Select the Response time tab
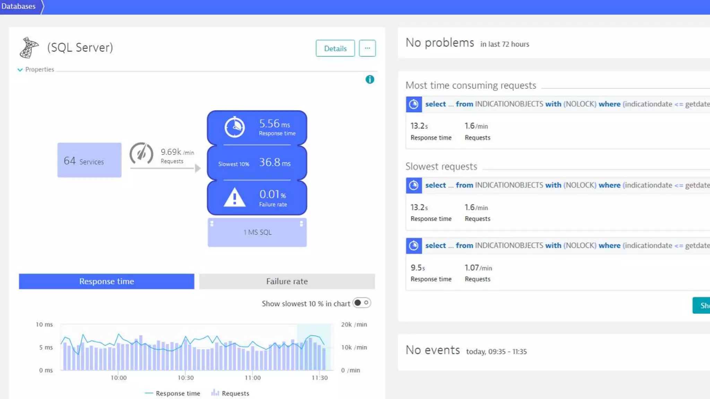 coord(106,281)
